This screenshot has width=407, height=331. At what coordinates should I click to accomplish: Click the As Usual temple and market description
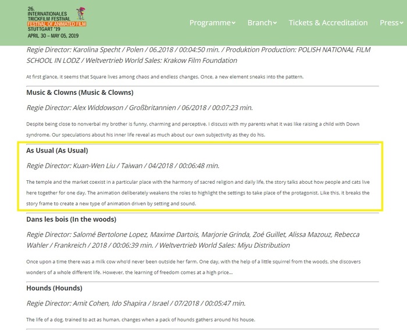[x=198, y=193]
